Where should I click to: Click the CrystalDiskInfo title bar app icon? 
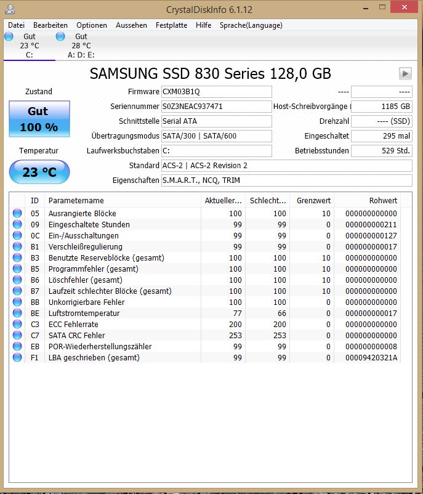click(10, 9)
